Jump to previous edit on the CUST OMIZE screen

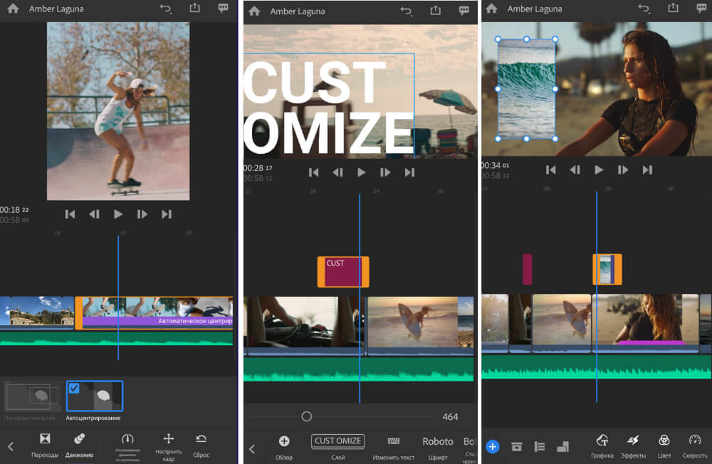[x=313, y=172]
